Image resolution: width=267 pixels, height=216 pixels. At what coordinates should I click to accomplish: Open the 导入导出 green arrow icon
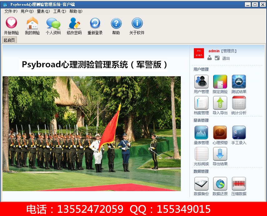(x=220, y=103)
